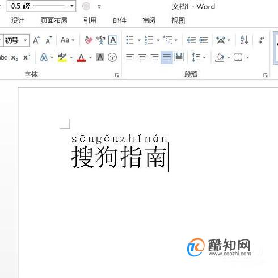Open the 0.5 磅 line weight dropdown
Image resolution: width=278 pixels, height=278 pixels.
[x=41, y=6]
